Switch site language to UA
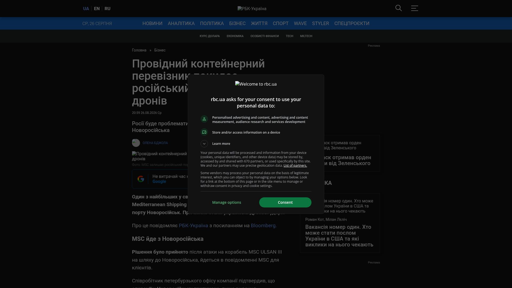512x288 pixels. (x=86, y=9)
